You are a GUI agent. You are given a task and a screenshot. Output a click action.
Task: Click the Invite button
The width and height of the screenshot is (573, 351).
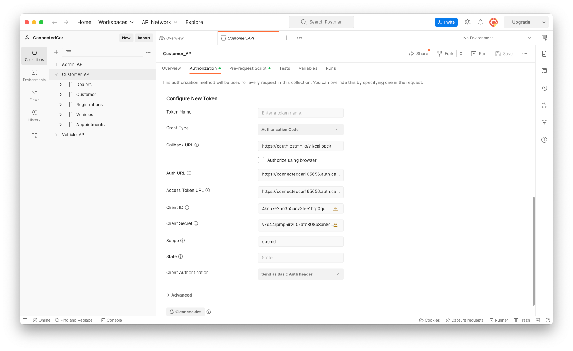[446, 22]
